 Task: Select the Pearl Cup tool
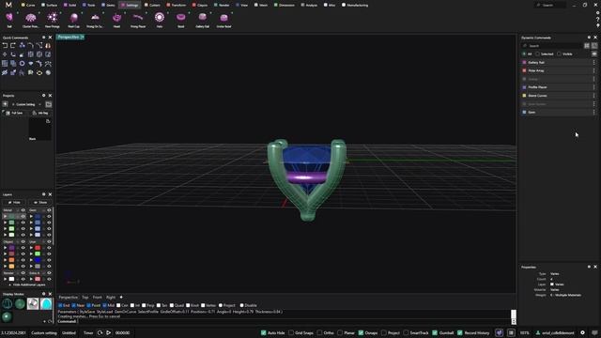coord(73,20)
